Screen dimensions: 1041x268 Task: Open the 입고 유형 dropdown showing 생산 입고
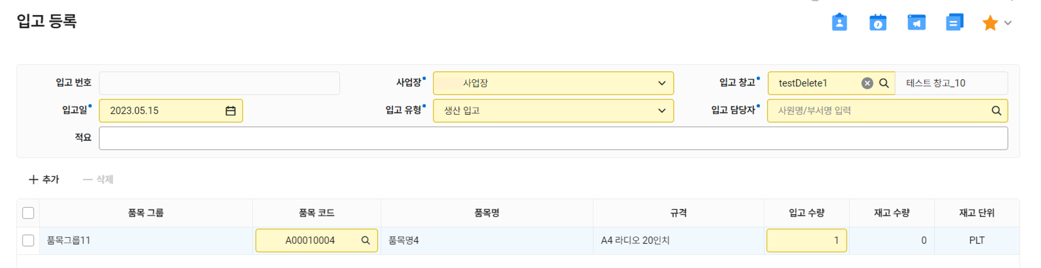pyautogui.click(x=553, y=111)
